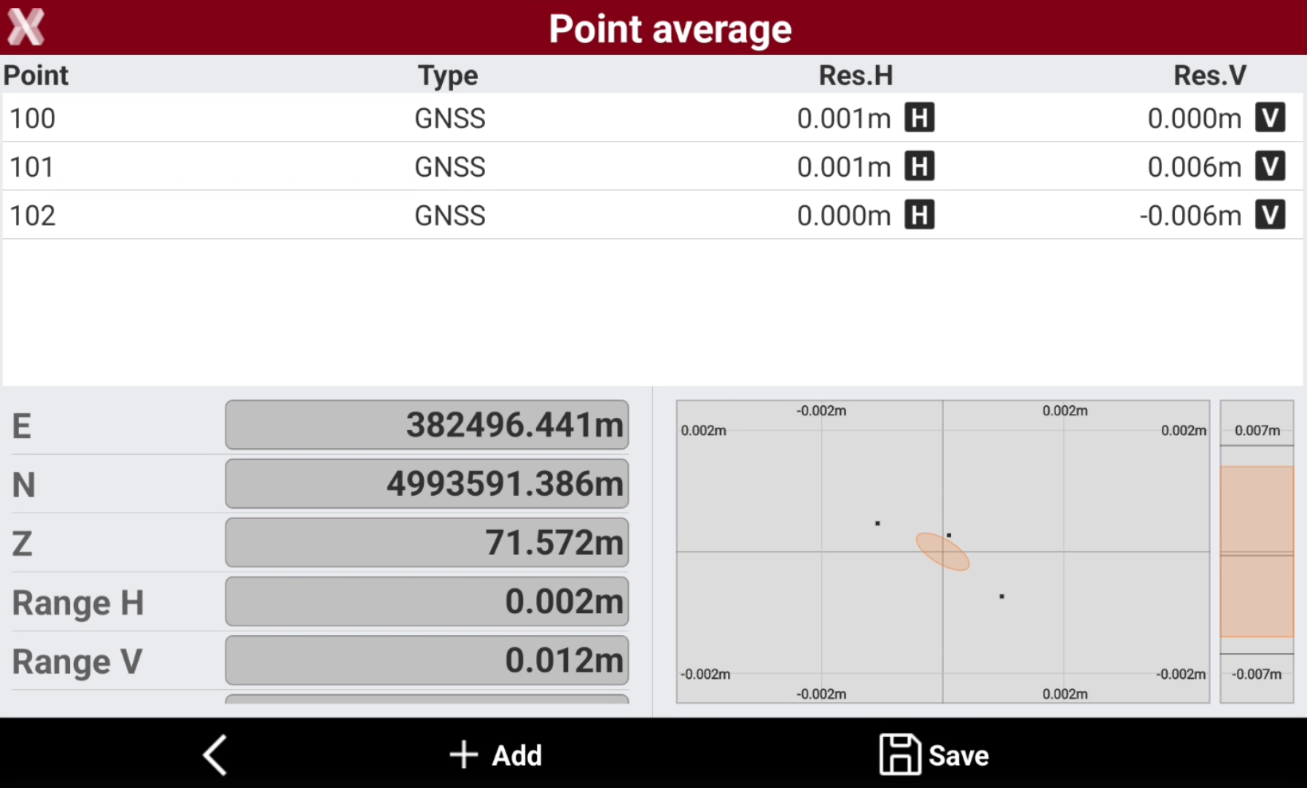Click the Range V value field
1307x788 pixels.
click(x=427, y=661)
